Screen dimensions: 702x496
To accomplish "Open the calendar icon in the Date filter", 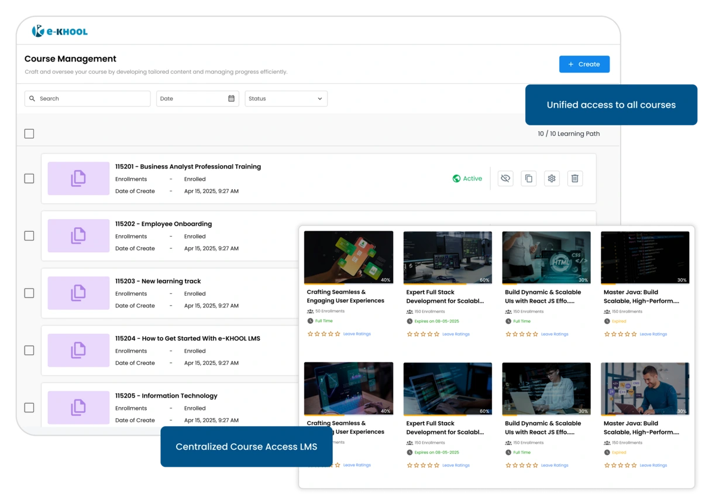I will [232, 98].
